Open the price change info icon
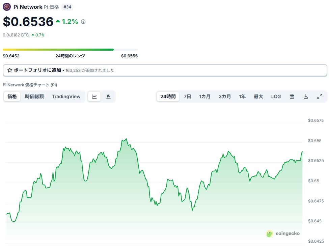This screenshot has height=246, width=329. tap(83, 22)
